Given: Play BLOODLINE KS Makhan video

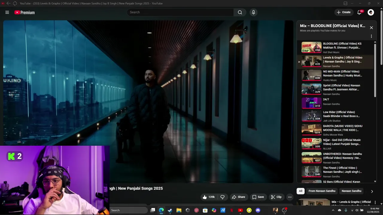Looking at the screenshot, I should [336, 47].
